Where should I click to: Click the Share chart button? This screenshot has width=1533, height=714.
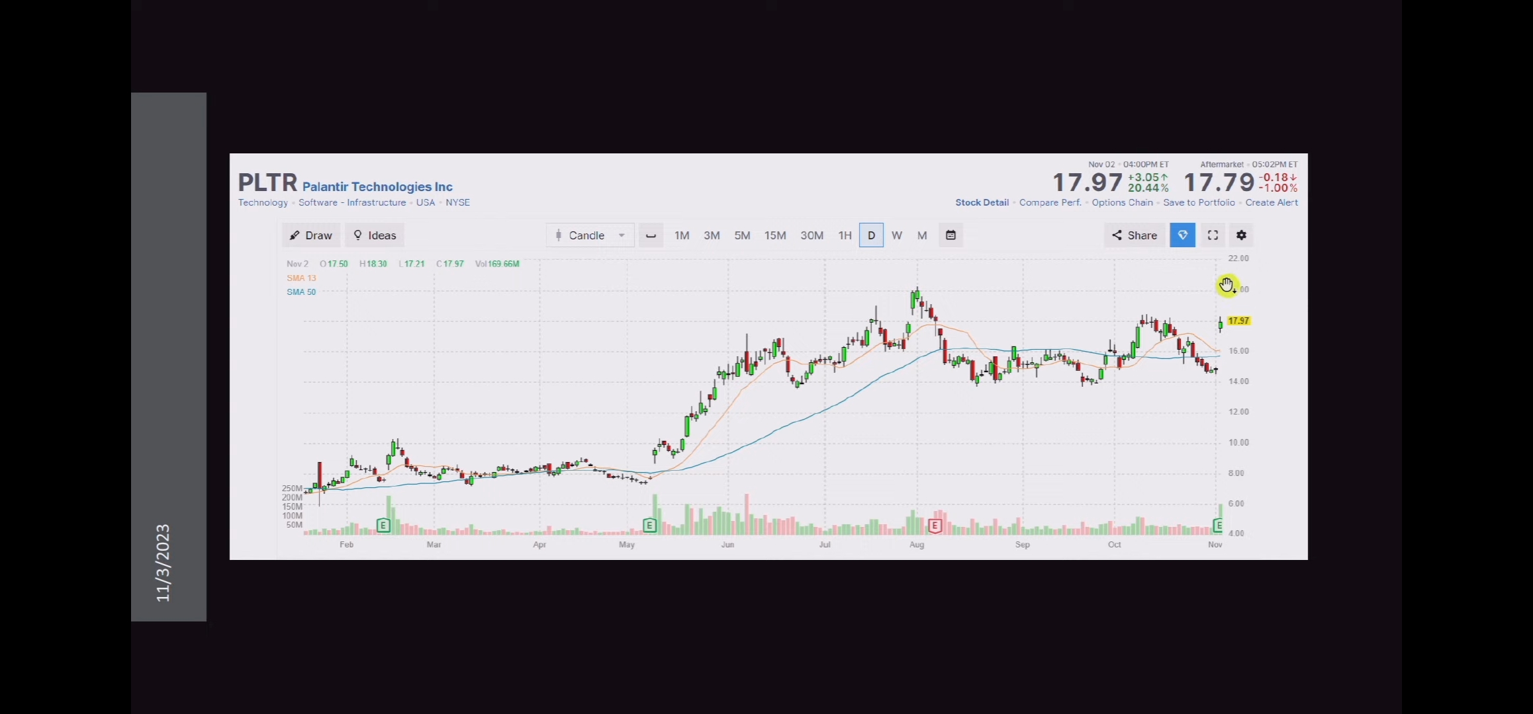coord(1135,235)
